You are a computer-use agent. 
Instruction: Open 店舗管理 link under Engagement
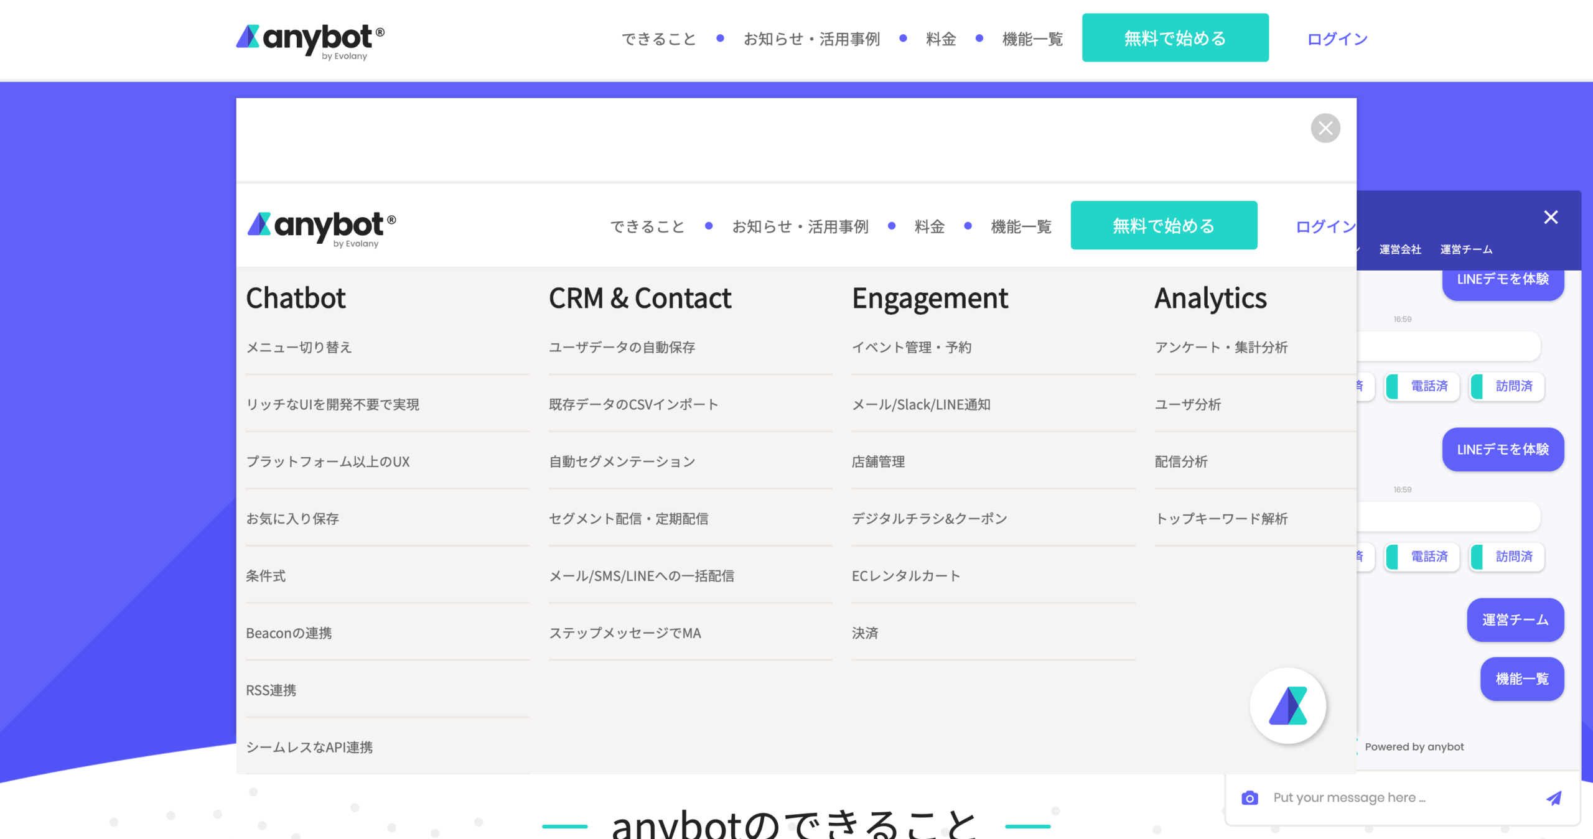point(878,461)
